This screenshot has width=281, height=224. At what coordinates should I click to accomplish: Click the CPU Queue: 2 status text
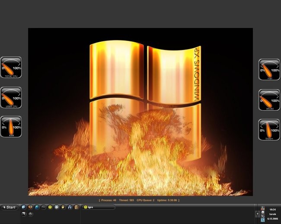click(146, 200)
